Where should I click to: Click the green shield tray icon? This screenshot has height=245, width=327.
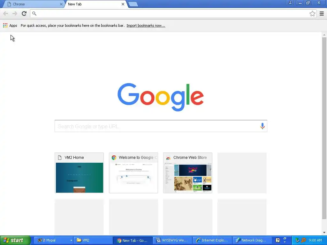[297, 240]
